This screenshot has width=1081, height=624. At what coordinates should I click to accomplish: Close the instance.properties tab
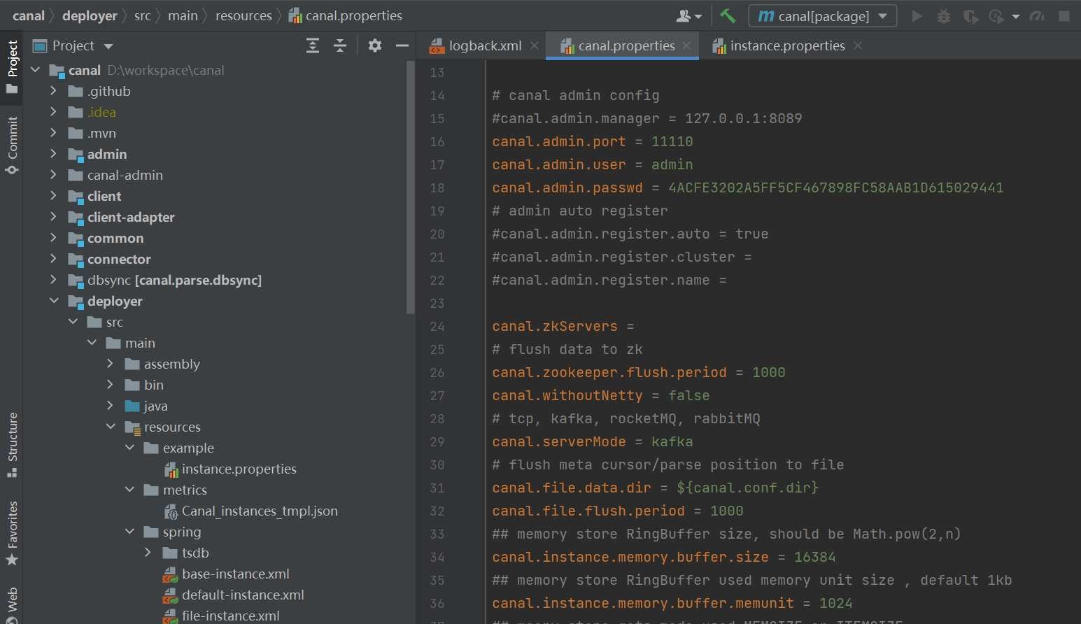point(858,45)
